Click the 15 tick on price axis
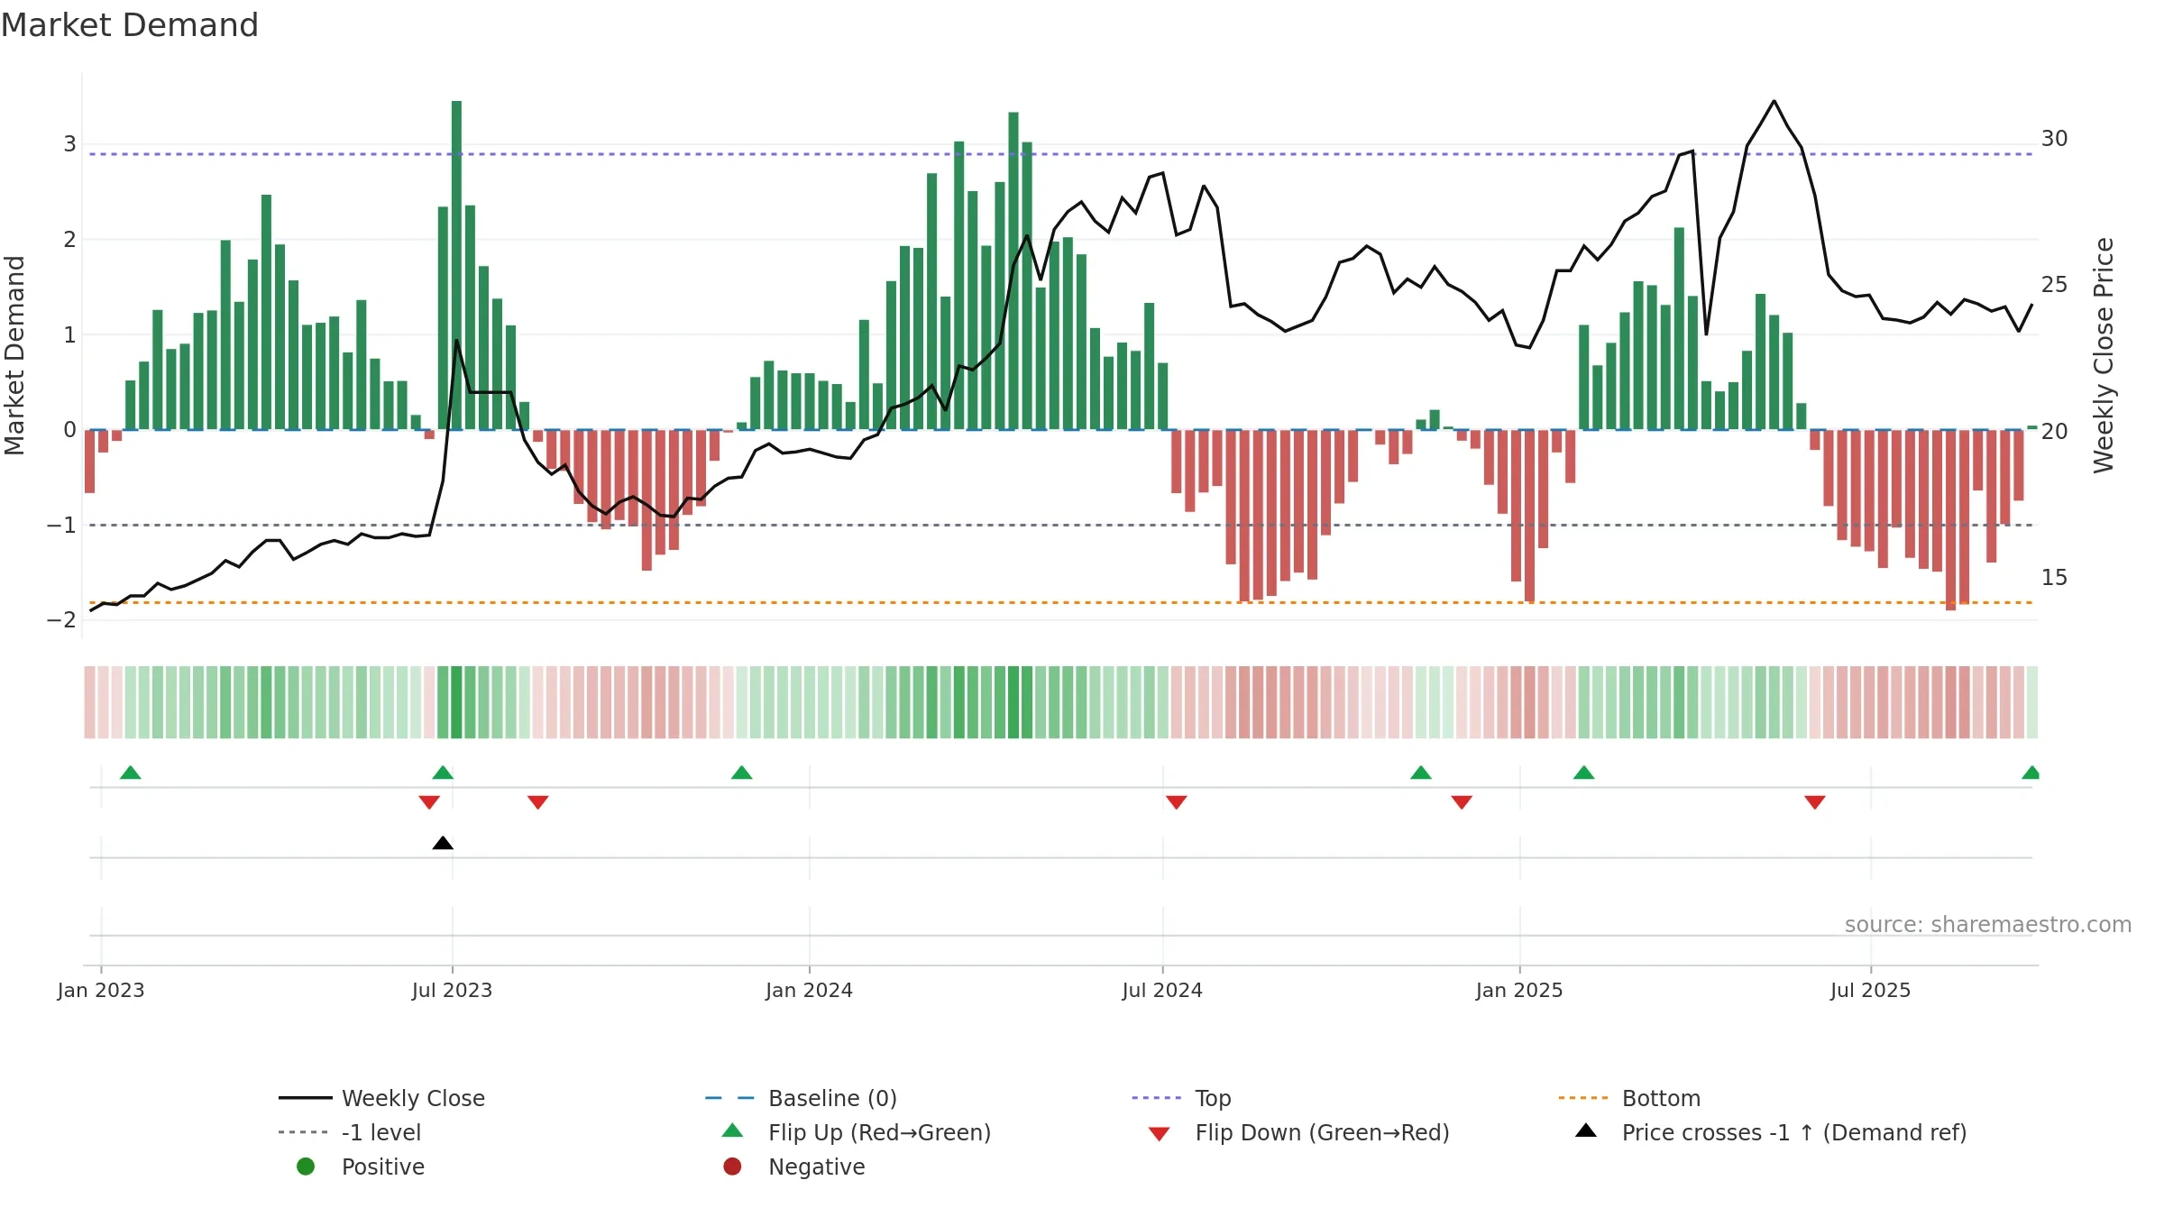This screenshot has height=1217, width=2164. [x=2055, y=578]
